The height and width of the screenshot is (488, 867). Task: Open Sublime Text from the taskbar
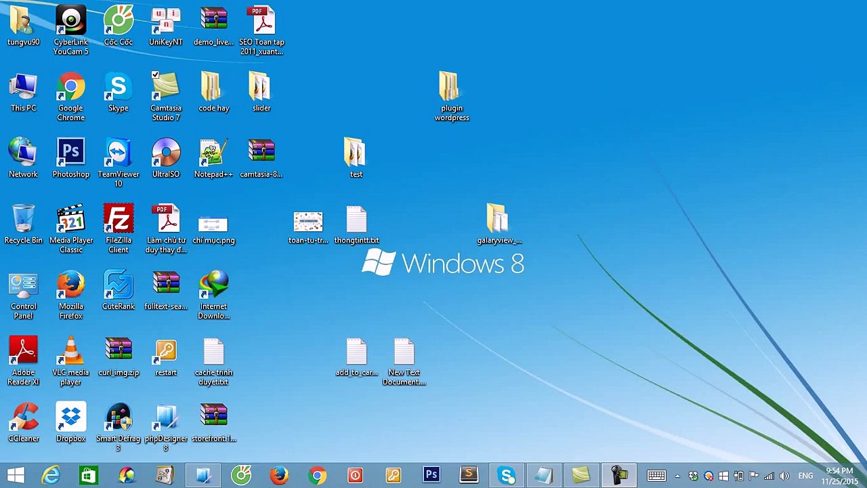(469, 475)
